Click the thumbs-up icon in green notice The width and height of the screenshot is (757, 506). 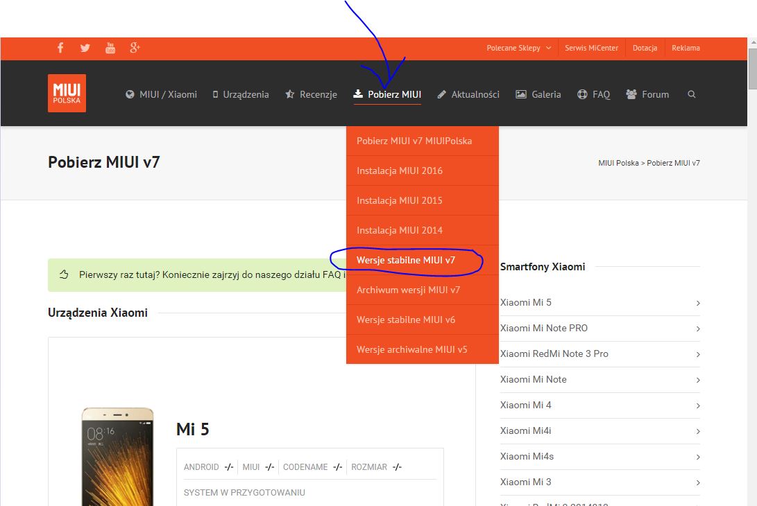click(x=64, y=274)
